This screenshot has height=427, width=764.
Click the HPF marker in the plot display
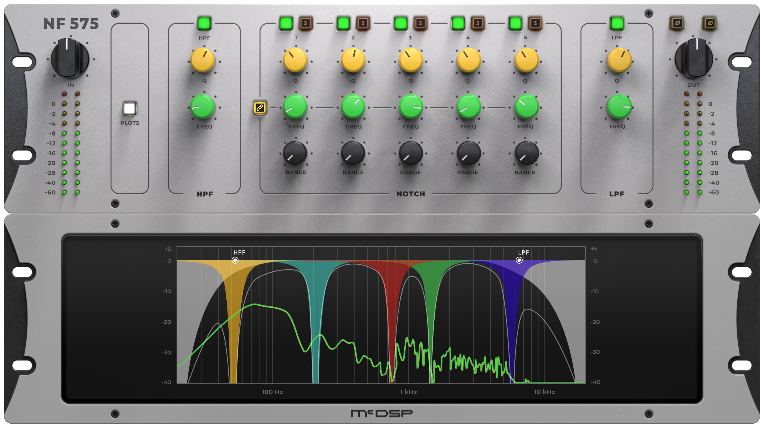click(x=235, y=261)
